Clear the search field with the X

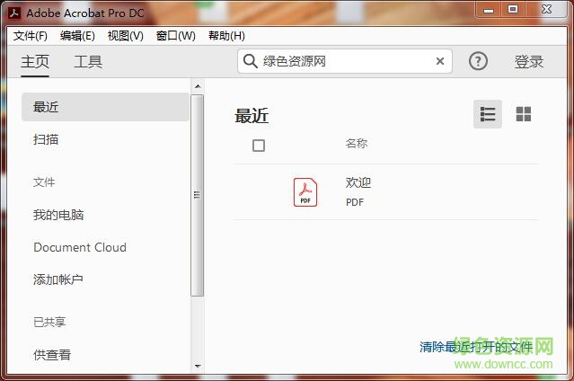point(440,61)
